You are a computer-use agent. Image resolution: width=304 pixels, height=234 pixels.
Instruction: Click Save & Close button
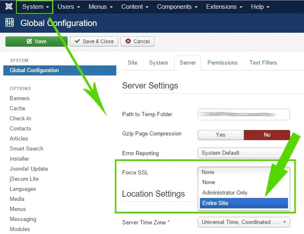[94, 42]
